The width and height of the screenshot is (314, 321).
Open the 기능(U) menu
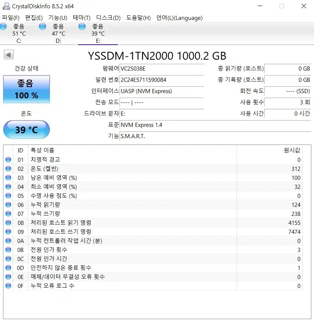pos(58,18)
